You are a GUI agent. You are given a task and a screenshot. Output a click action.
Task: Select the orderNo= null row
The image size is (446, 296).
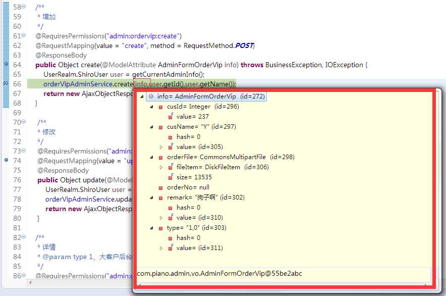[x=188, y=187]
